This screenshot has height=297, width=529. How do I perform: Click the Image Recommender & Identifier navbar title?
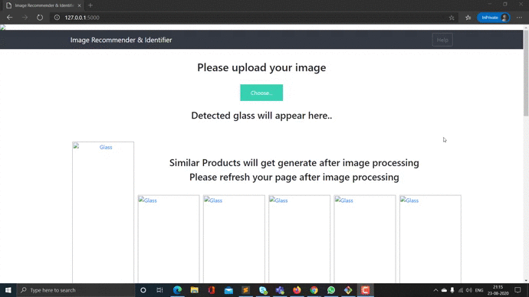tap(121, 40)
